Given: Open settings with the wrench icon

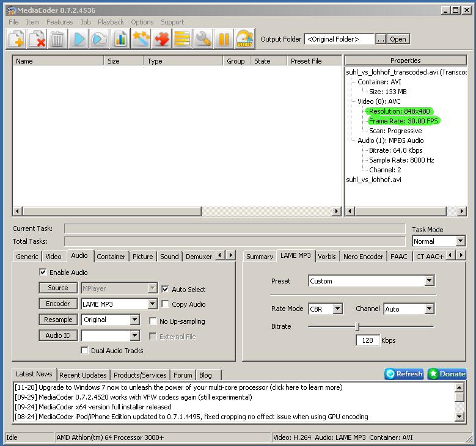Looking at the screenshot, I should pos(203,39).
